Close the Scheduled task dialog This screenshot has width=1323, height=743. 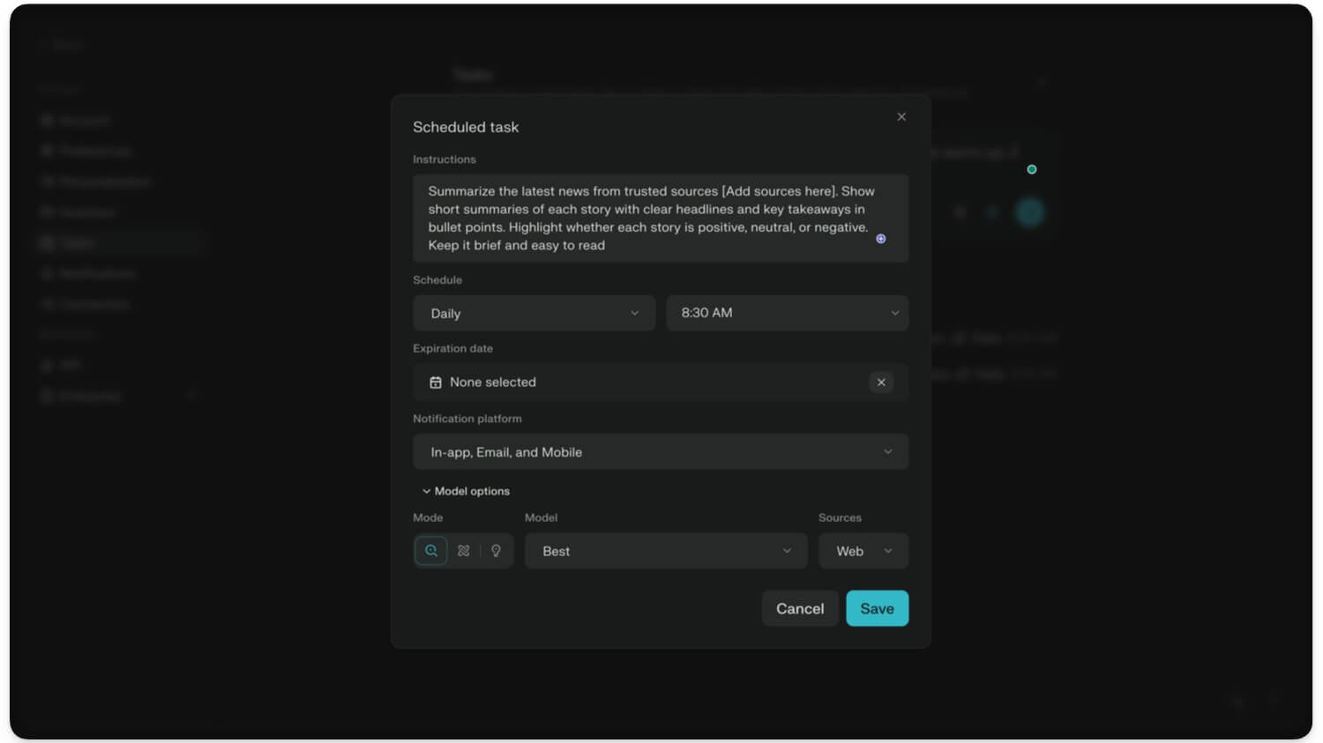click(901, 117)
